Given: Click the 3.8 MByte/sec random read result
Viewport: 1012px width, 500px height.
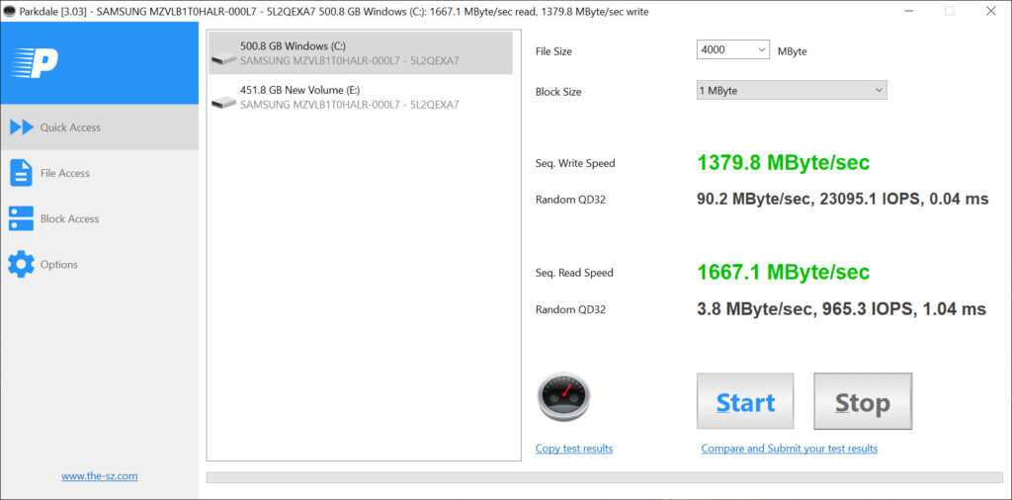Looking at the screenshot, I should [842, 309].
